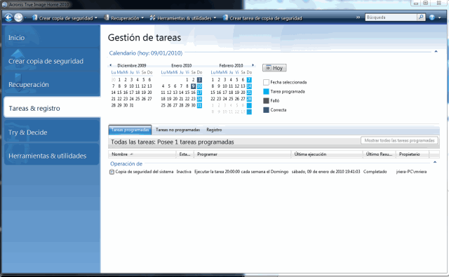Click inside the Búsqueda search field

391,17
